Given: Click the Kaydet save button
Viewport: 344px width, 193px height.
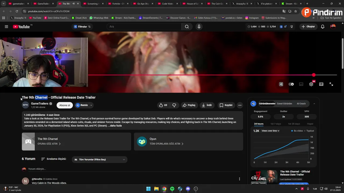Looking at the screenshot, I should coord(226,105).
